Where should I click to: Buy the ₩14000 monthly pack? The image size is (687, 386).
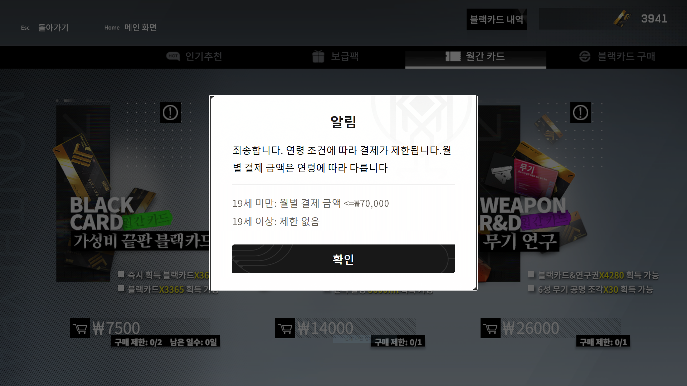(x=345, y=328)
